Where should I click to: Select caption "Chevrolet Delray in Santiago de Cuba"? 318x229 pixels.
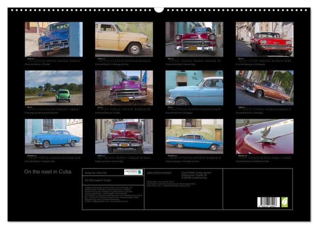pyautogui.click(x=253, y=161)
